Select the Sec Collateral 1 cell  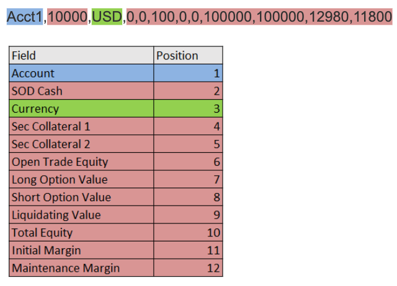(81, 126)
